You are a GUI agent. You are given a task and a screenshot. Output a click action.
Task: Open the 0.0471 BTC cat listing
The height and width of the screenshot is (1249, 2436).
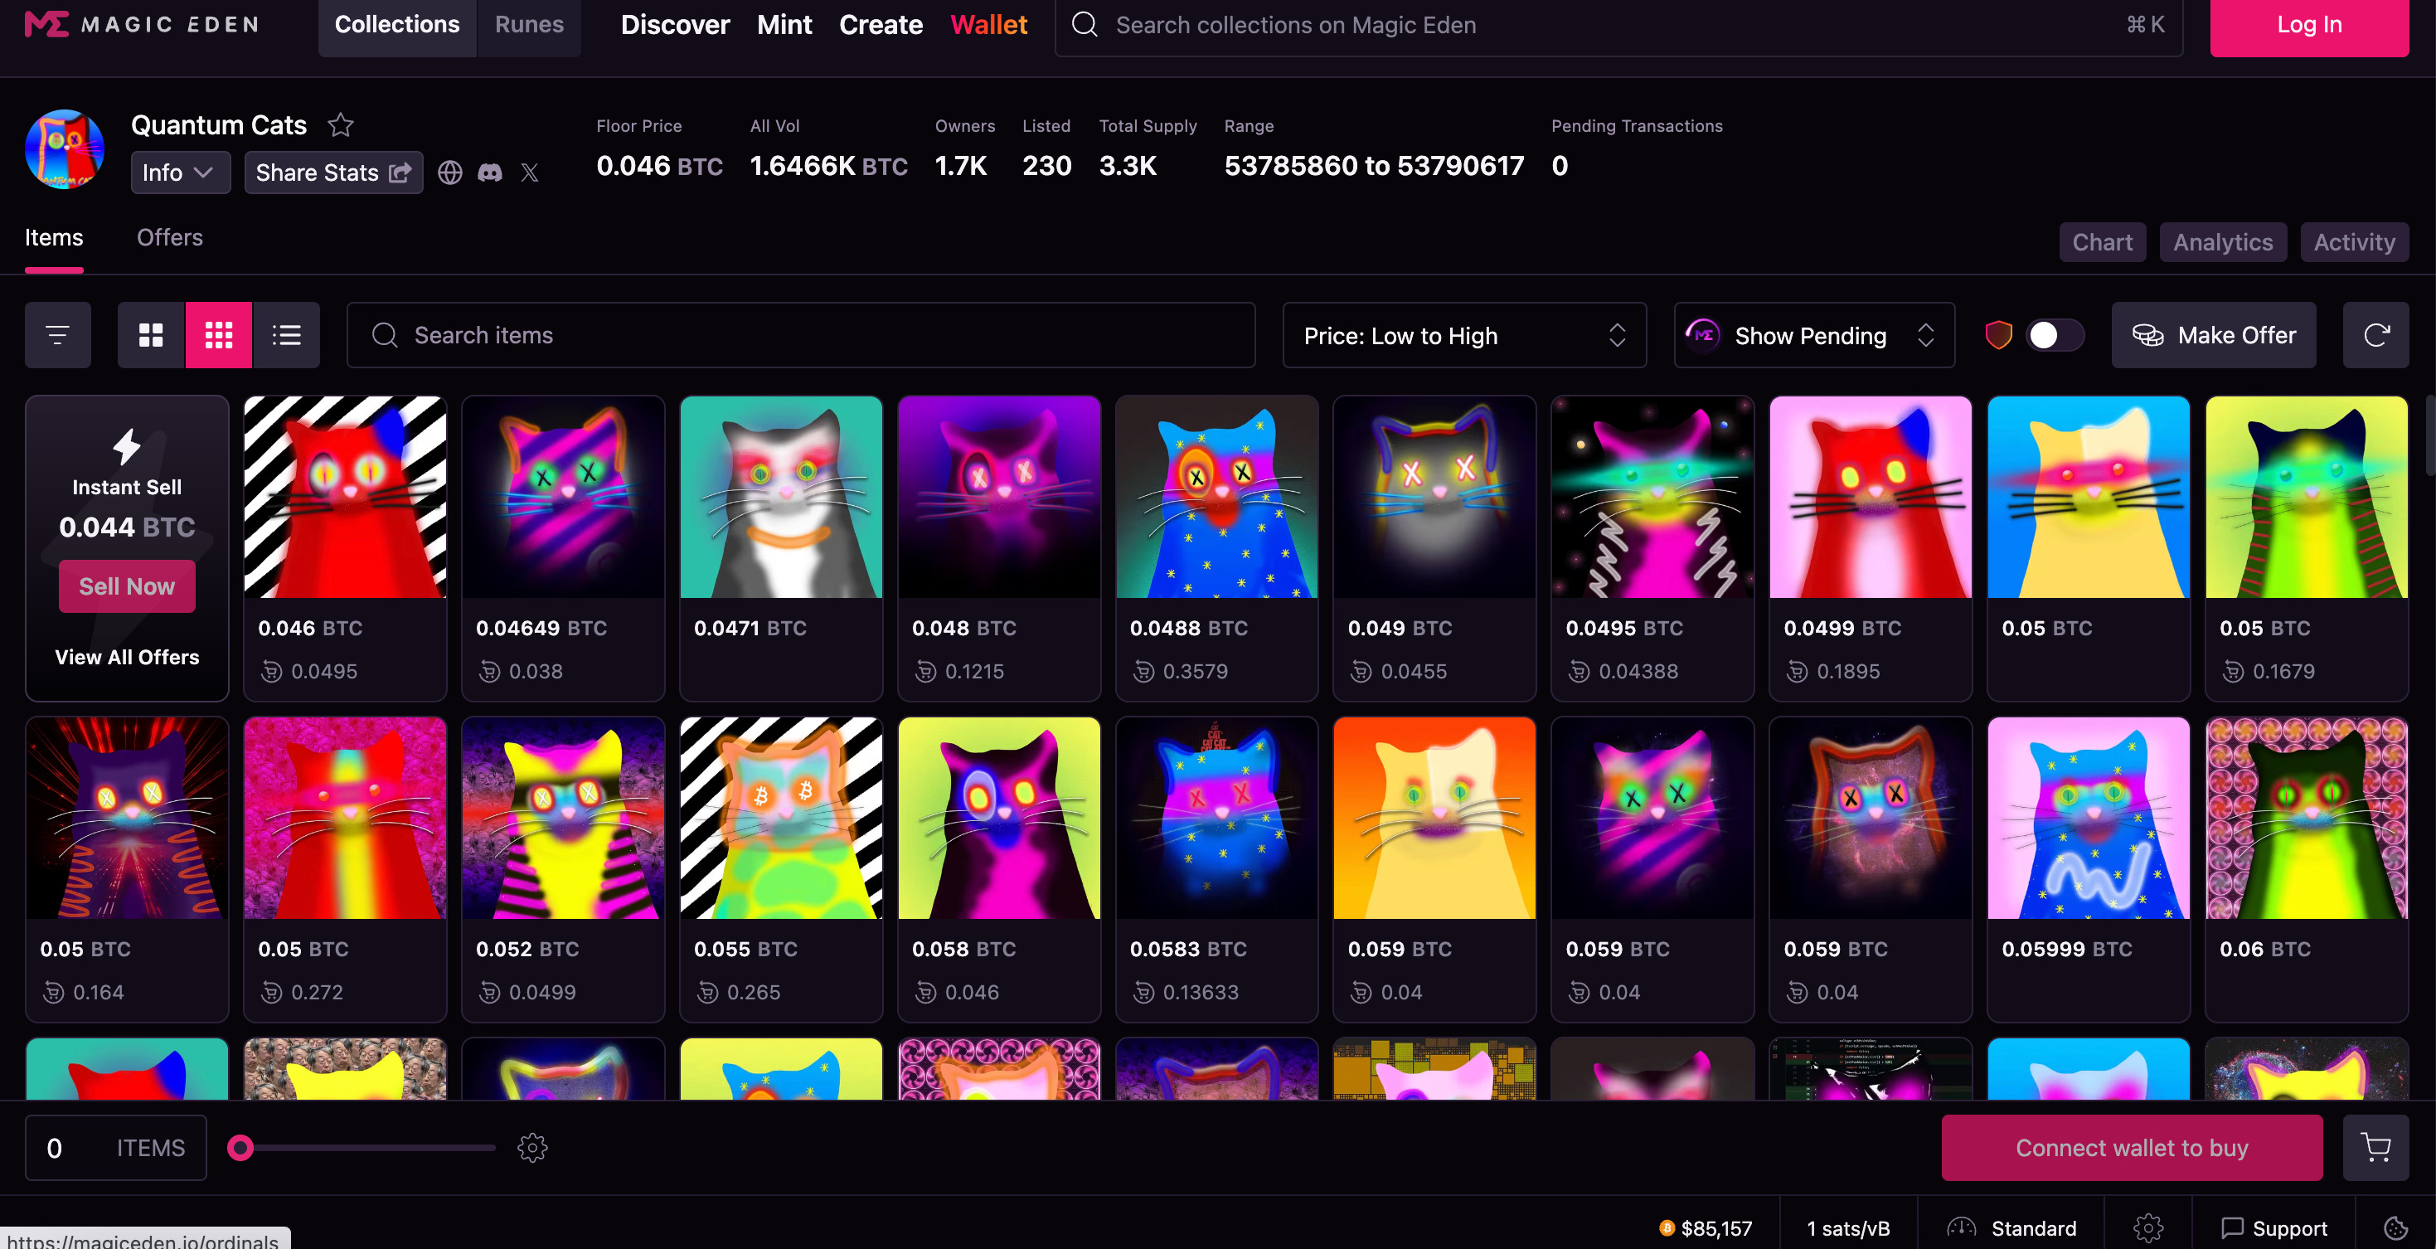point(780,549)
